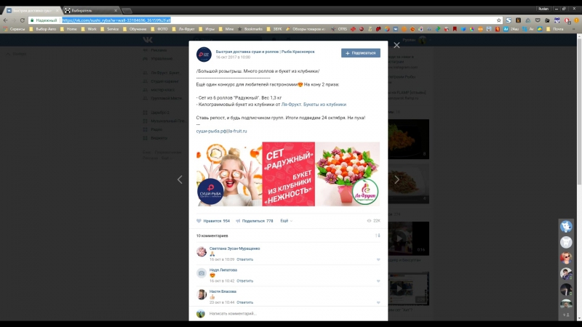Like Надя Липатова's comment heart
Viewport: 582px width, 327px height.
coord(378,281)
